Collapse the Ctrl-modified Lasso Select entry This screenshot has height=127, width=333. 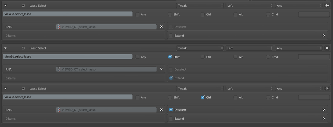tap(5, 89)
